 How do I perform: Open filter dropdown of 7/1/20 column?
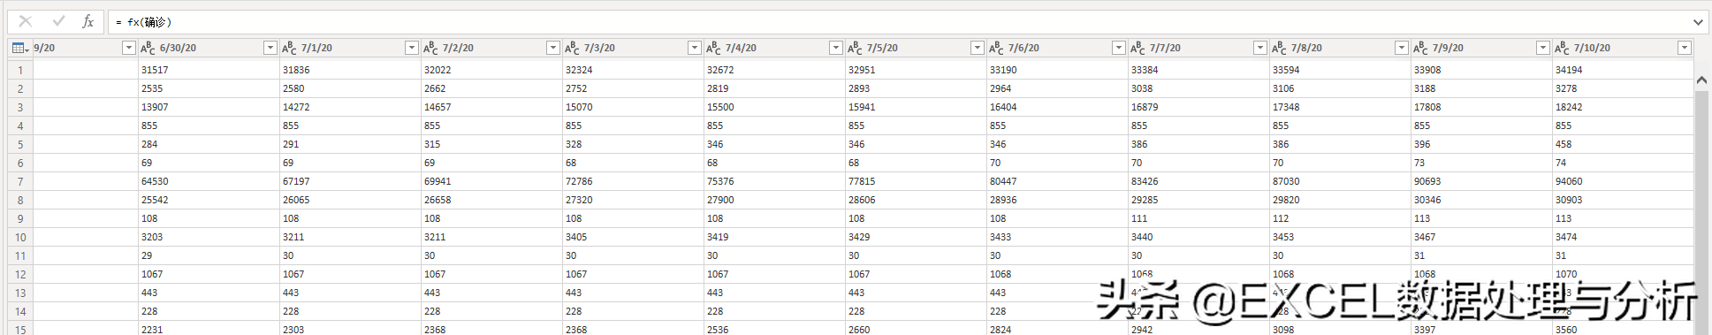412,48
